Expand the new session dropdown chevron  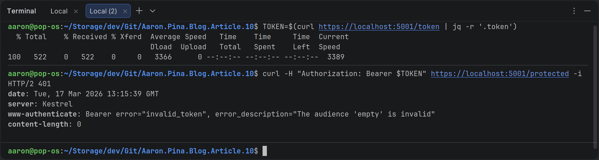point(152,11)
